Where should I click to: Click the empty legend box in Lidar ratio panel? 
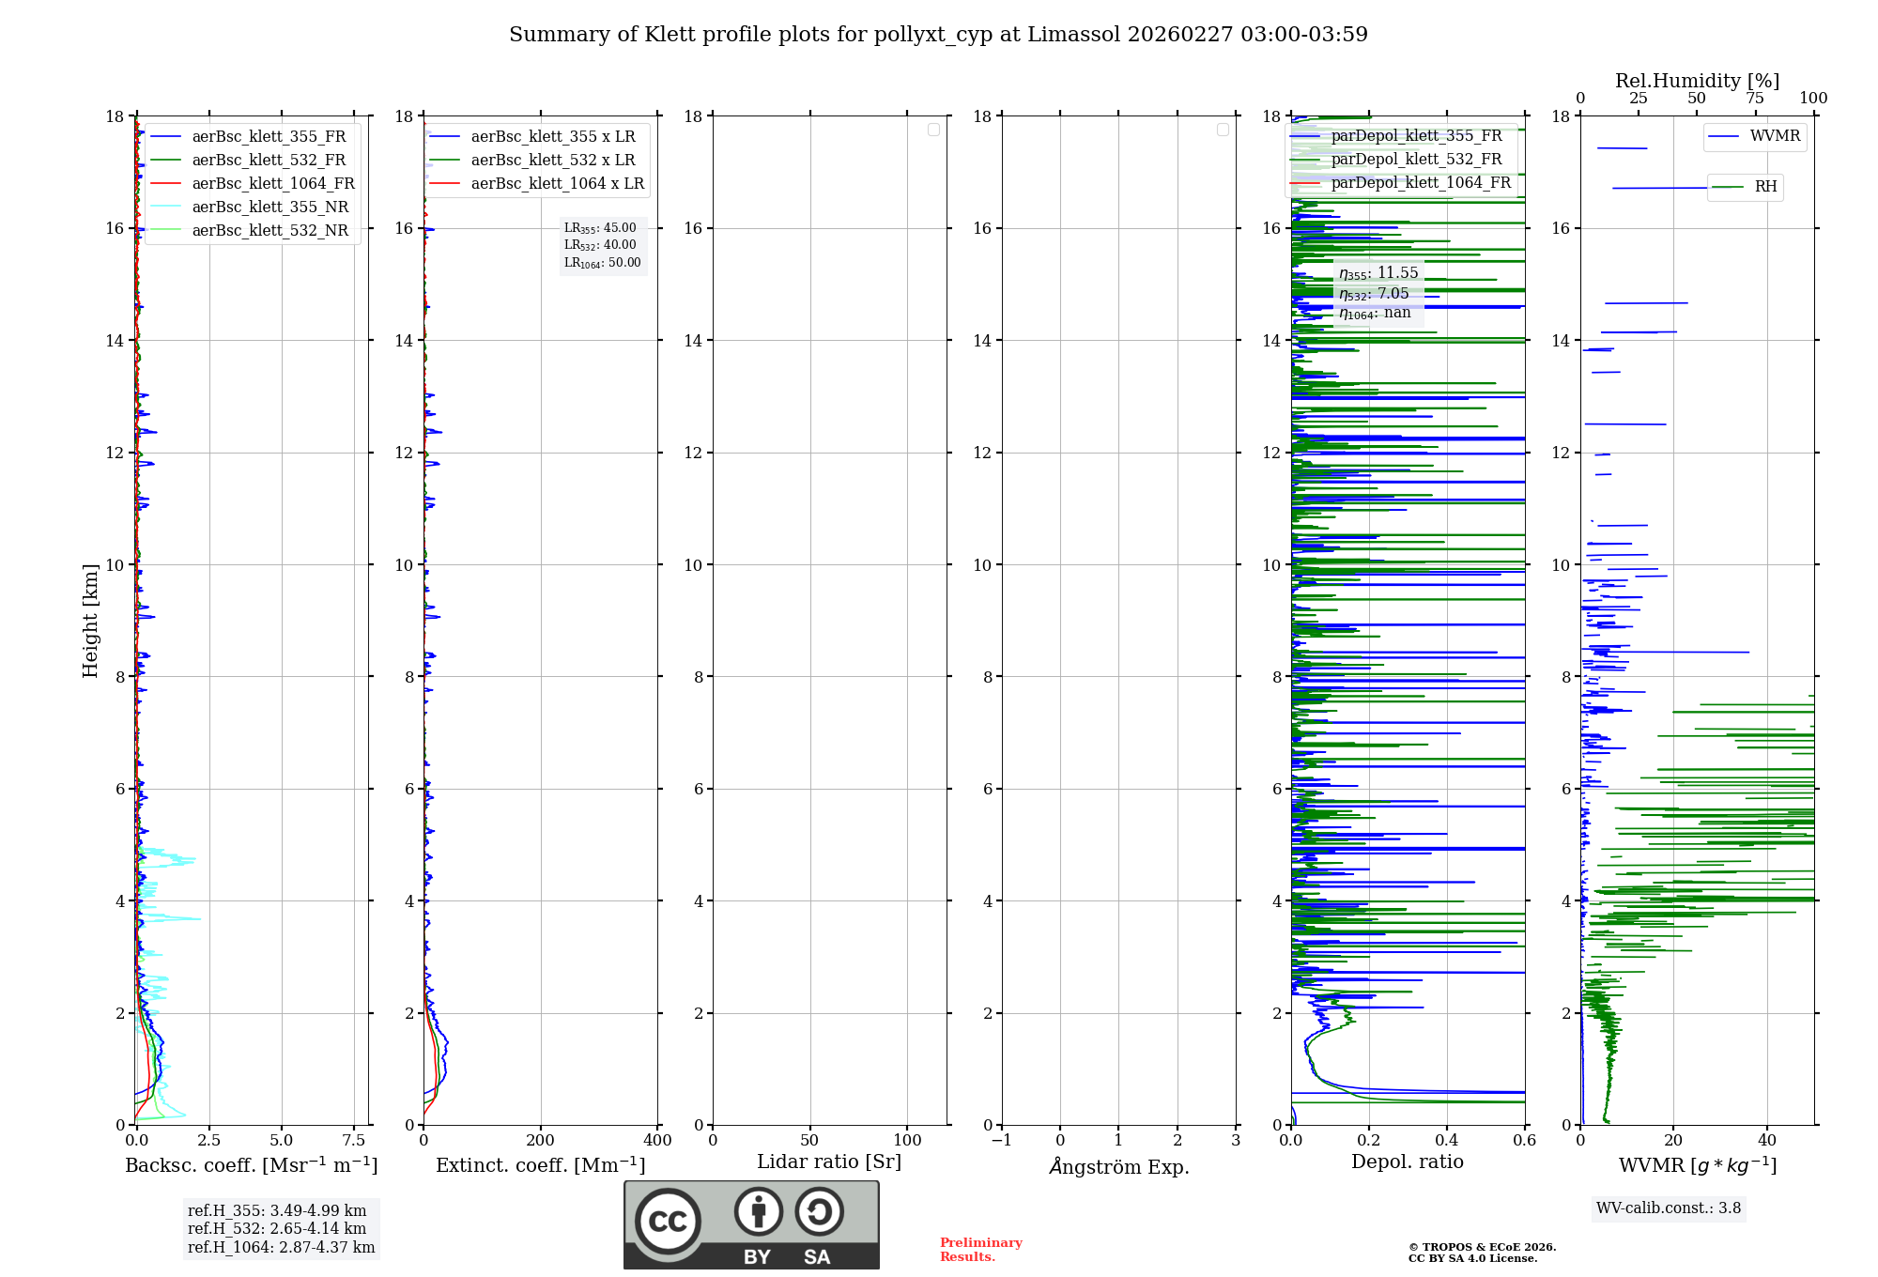933,130
